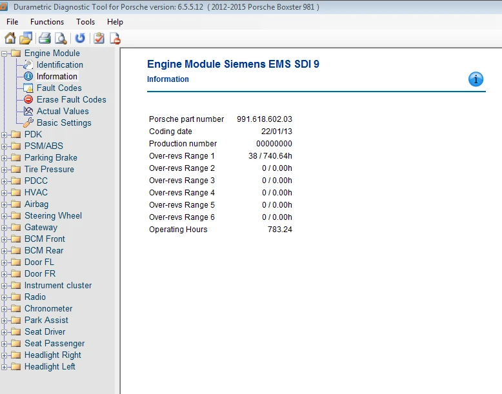The image size is (502, 394).
Task: Open the File menu
Action: click(12, 22)
